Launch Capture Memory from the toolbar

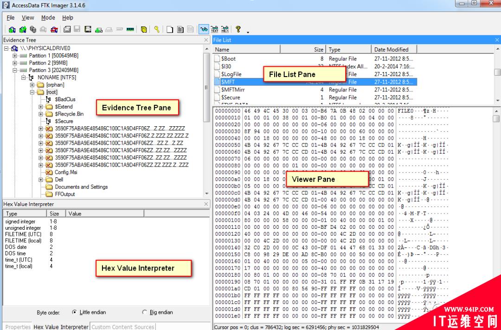pos(130,29)
